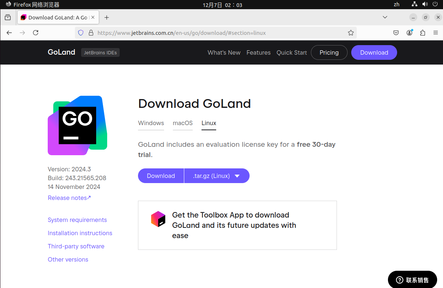
Task: Open Features in the header
Action: pos(258,52)
